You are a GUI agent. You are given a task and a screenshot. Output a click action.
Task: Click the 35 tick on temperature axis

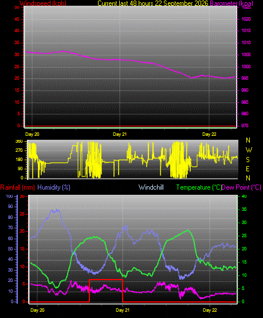244,209
